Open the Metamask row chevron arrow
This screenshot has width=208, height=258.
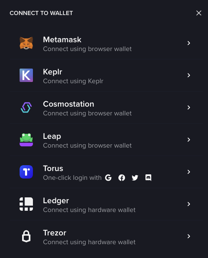(x=189, y=43)
